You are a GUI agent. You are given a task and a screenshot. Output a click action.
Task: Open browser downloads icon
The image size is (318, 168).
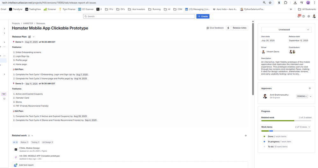click(x=295, y=3)
